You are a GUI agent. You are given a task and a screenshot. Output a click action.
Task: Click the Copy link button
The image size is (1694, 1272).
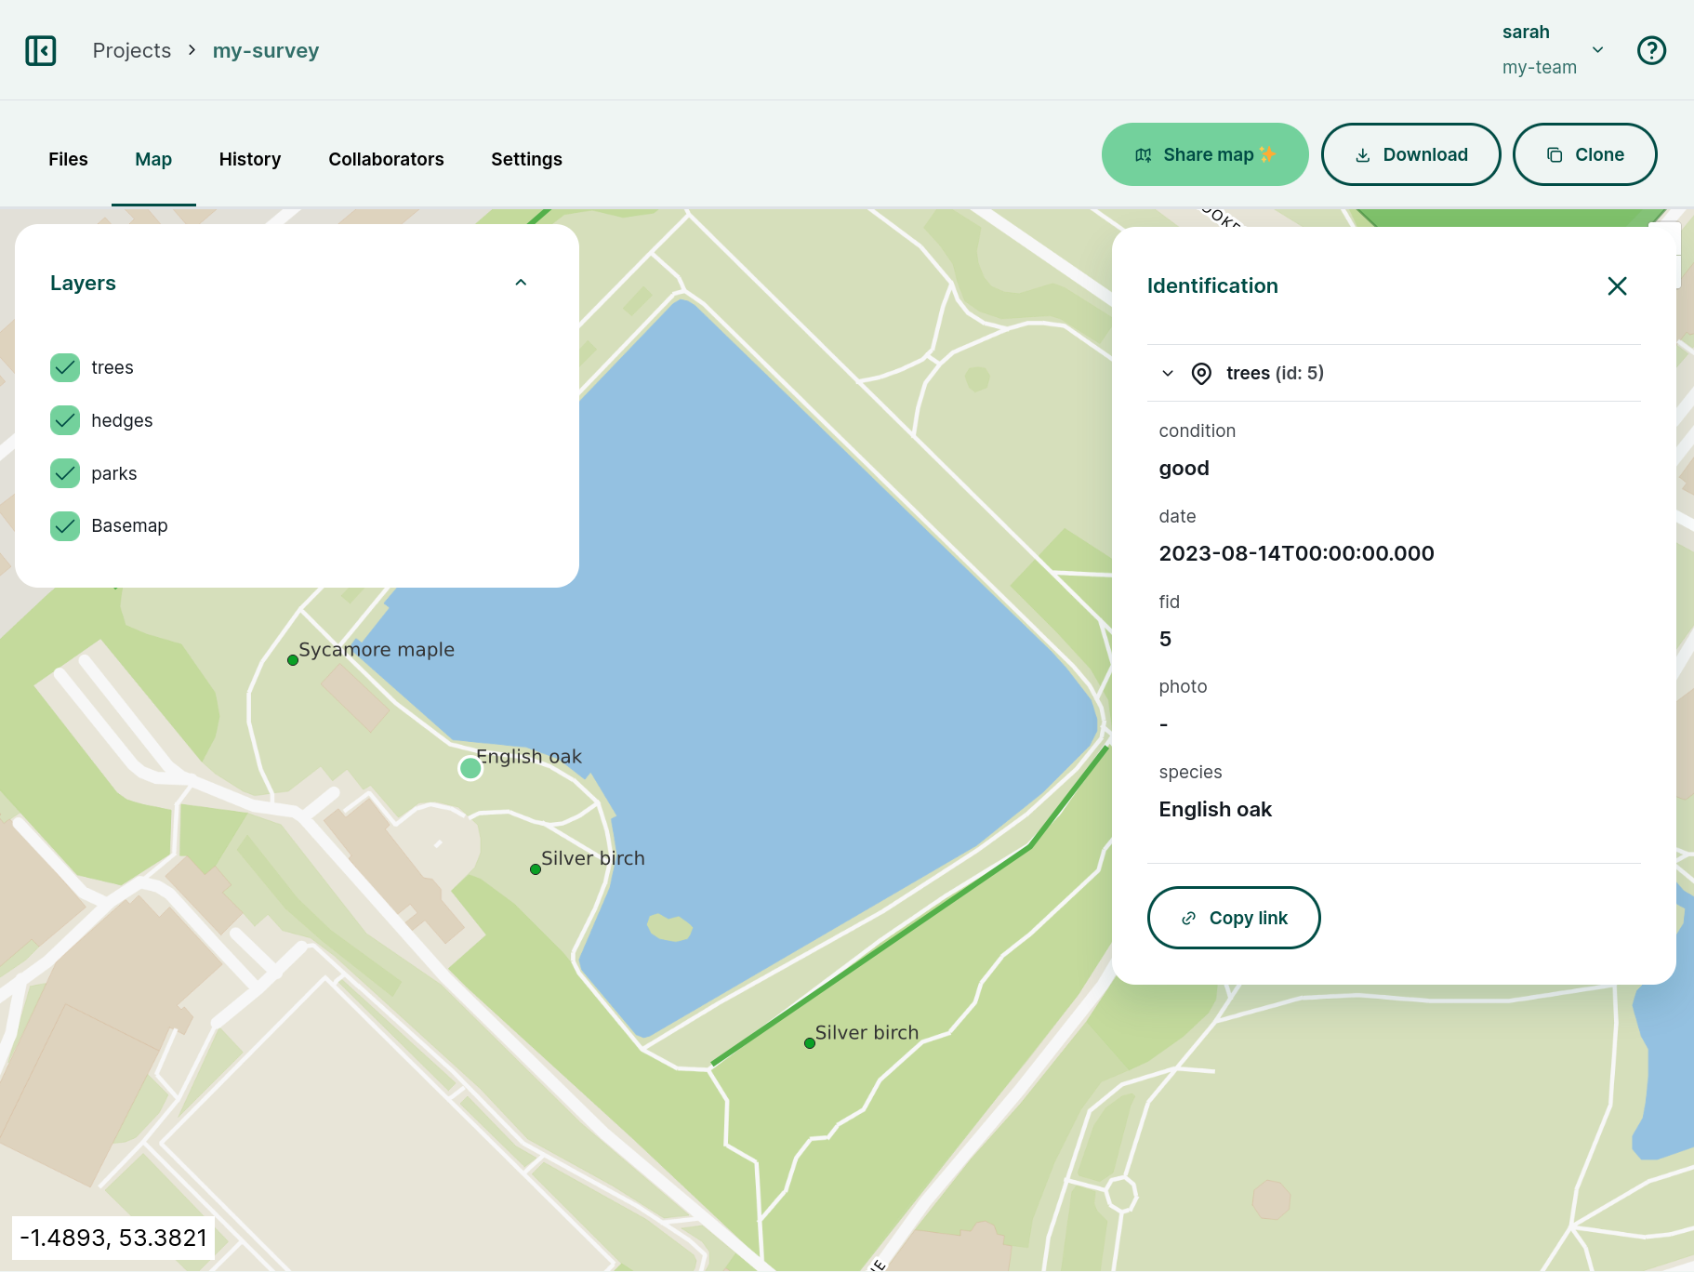(1234, 918)
